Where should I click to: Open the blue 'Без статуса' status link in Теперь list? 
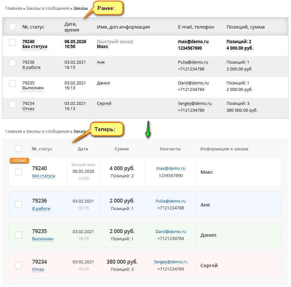pyautogui.click(x=43, y=176)
